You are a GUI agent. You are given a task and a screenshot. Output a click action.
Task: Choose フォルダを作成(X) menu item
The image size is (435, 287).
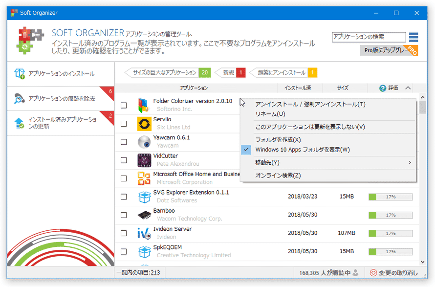point(328,140)
